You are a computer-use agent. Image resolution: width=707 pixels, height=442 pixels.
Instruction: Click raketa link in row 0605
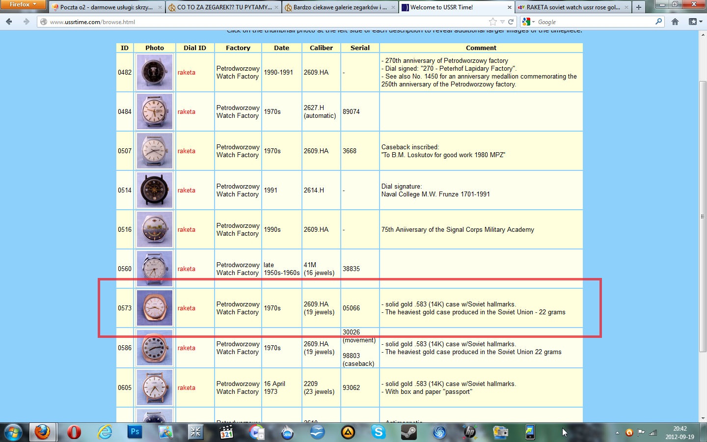pyautogui.click(x=187, y=387)
